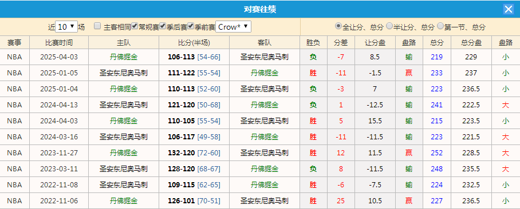Click point difference 12
The image size is (520, 209).
click(341, 153)
